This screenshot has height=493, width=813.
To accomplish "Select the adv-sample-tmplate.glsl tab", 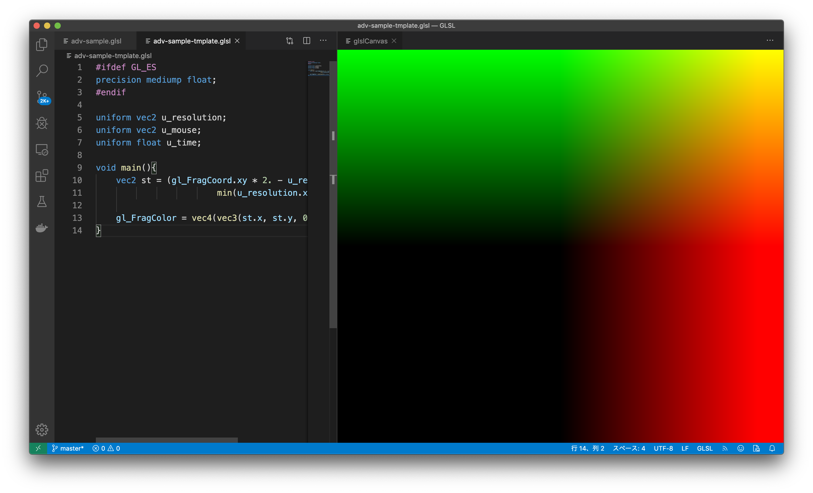I will 191,41.
